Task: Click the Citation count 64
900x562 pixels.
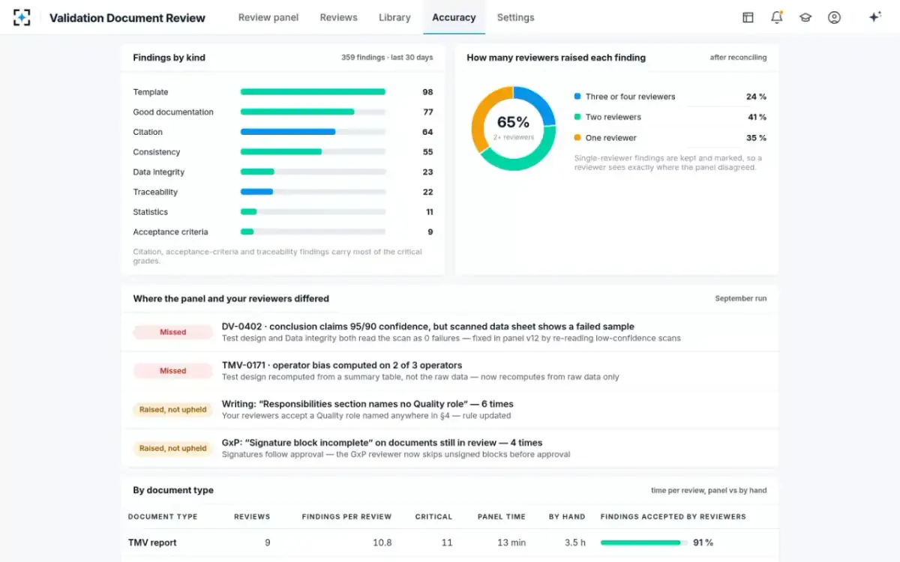Action: click(x=427, y=132)
